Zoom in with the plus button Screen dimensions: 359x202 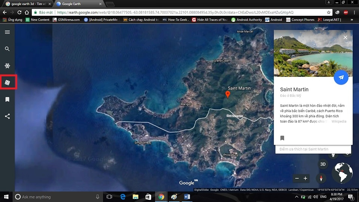pyautogui.click(x=306, y=178)
